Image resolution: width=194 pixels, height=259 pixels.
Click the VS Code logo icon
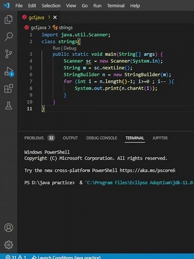coord(6,5)
